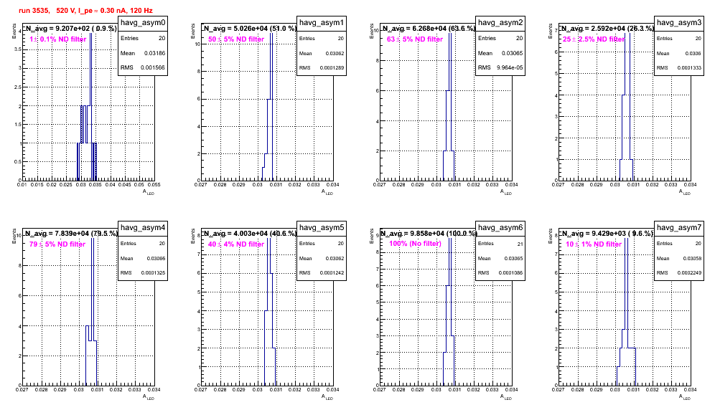Screen dimensions: 715x410
Task: Click RMS value 0.001566 in havg_asym0
Action: tap(153, 68)
